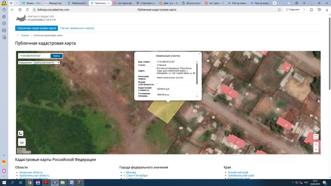The width and height of the screenshot is (331, 186).
Task: Click the address bar URL
Action: point(53,10)
